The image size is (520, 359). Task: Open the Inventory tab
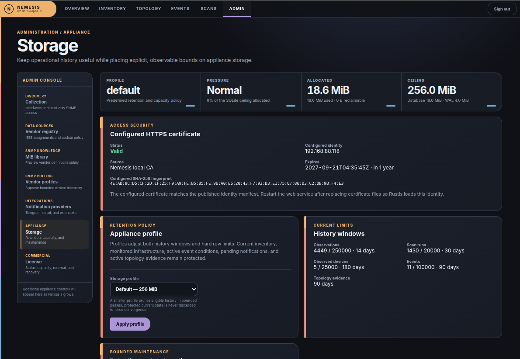[112, 9]
